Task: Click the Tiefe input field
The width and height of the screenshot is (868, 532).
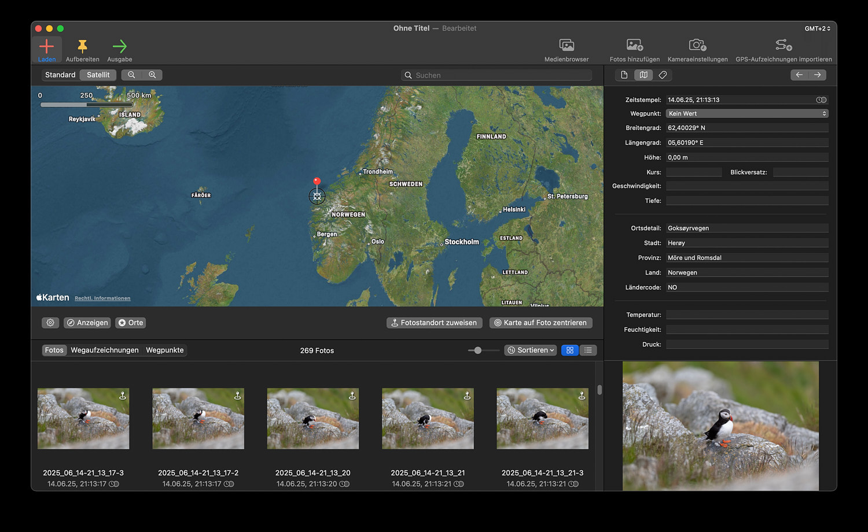Action: pos(747,201)
